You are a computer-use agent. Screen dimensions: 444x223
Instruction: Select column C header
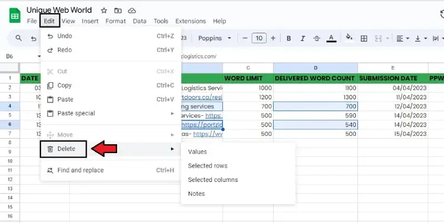point(248,68)
